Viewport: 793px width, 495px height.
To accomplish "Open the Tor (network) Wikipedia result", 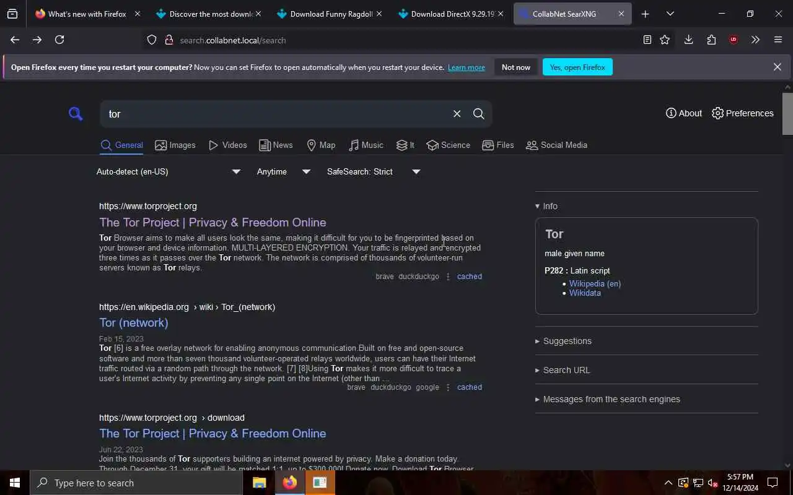I will pyautogui.click(x=134, y=322).
